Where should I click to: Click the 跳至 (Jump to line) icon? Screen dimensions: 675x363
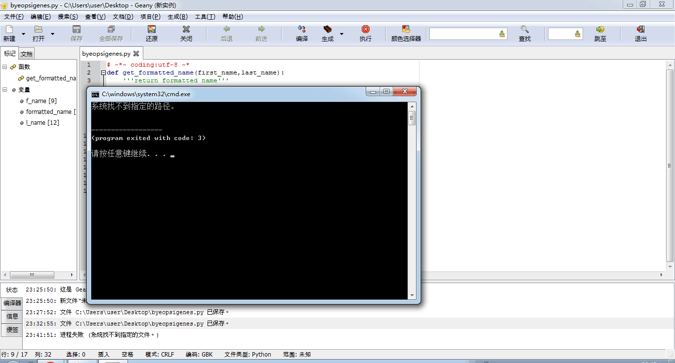point(600,30)
